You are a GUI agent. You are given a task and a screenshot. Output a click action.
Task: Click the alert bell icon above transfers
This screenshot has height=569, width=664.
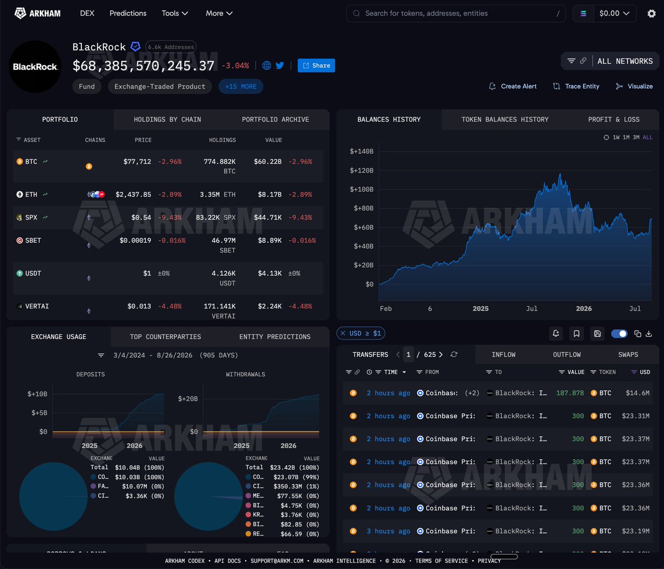coord(556,333)
